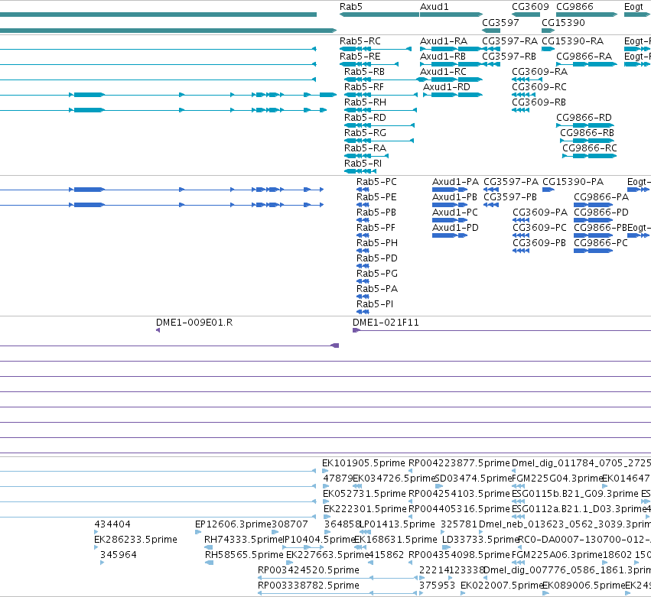This screenshot has height=597, width=651.
Task: Click EST label RH58565.5prime
Action: click(244, 555)
